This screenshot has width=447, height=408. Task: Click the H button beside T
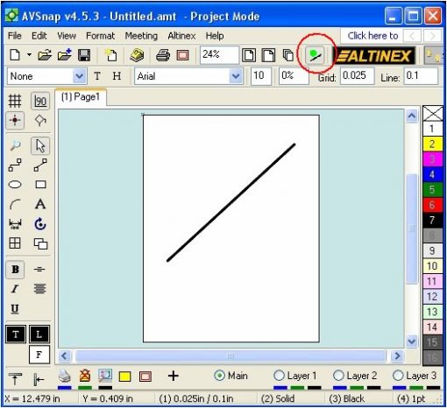(117, 76)
